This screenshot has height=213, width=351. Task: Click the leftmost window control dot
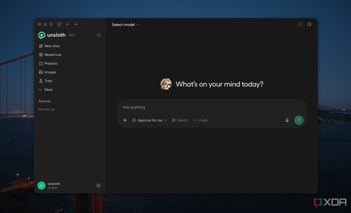click(39, 24)
